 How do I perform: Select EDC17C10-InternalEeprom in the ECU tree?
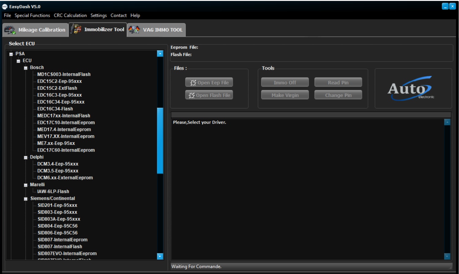[66, 122]
